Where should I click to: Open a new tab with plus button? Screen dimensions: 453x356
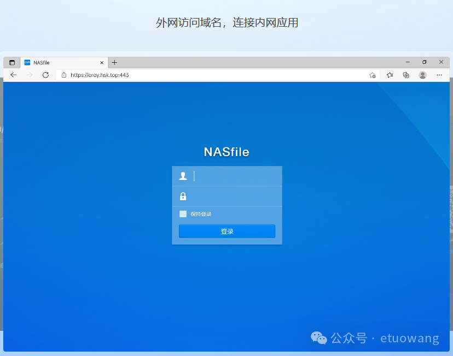114,63
